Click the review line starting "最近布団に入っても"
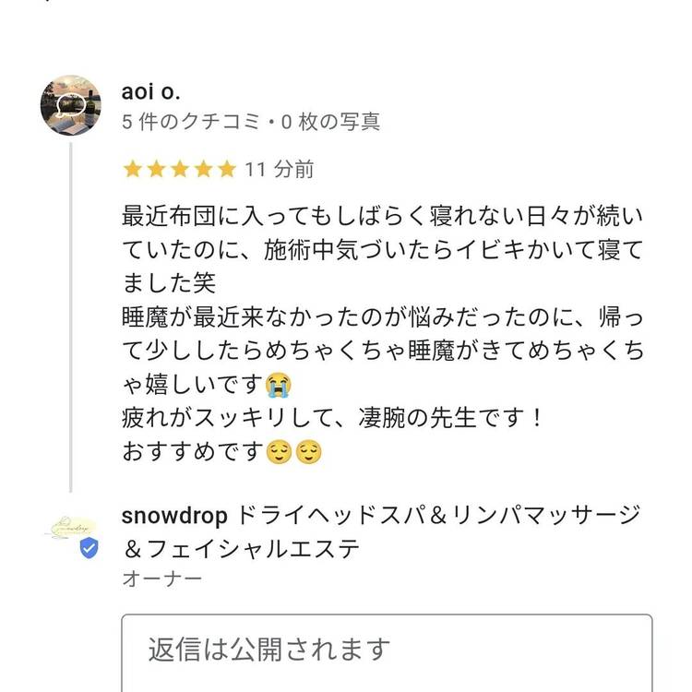Screen dimensions: 692x692 (x=383, y=218)
